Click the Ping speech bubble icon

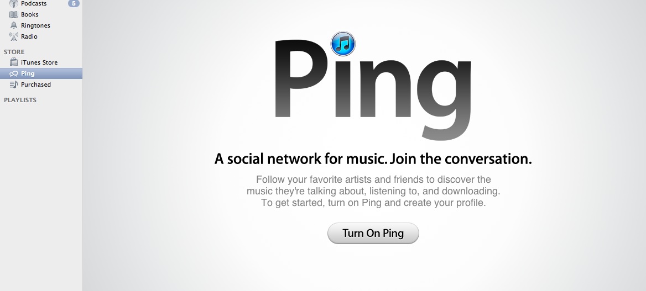14,73
